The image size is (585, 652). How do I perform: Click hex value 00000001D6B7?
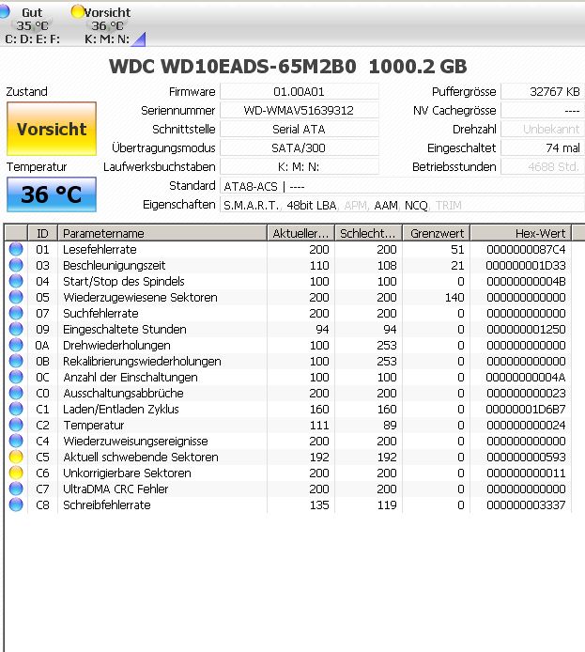[526, 409]
